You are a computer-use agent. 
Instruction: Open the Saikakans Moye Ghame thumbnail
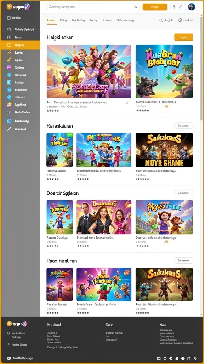[164, 150]
